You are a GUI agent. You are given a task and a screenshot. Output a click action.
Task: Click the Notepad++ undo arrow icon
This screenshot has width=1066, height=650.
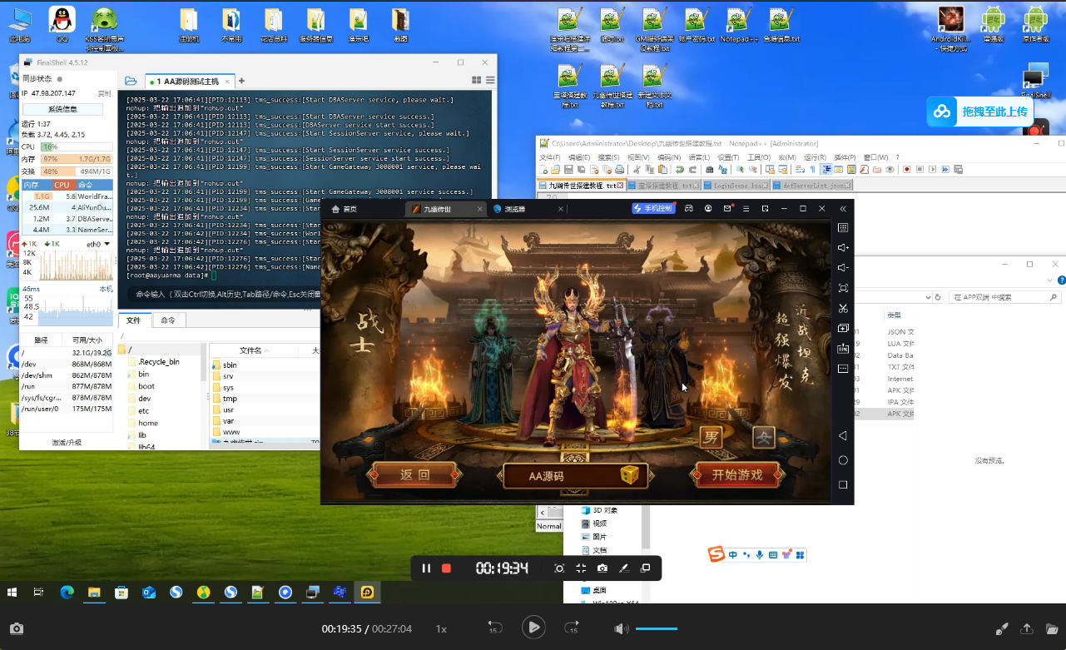[x=680, y=170]
